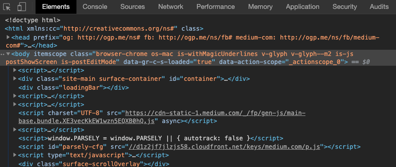This screenshot has height=167, width=396.
Task: Expand the first script node under body
Action: [15, 70]
